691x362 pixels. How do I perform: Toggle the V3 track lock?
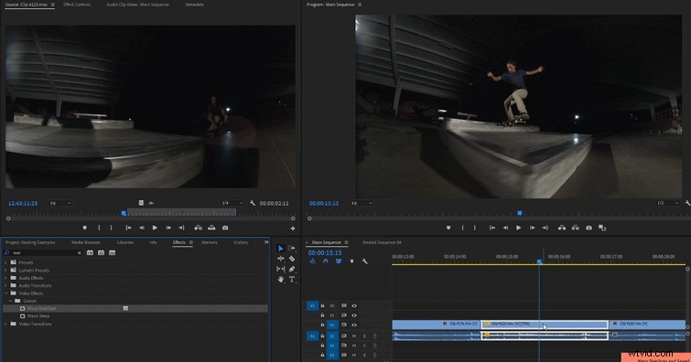pyautogui.click(x=322, y=305)
